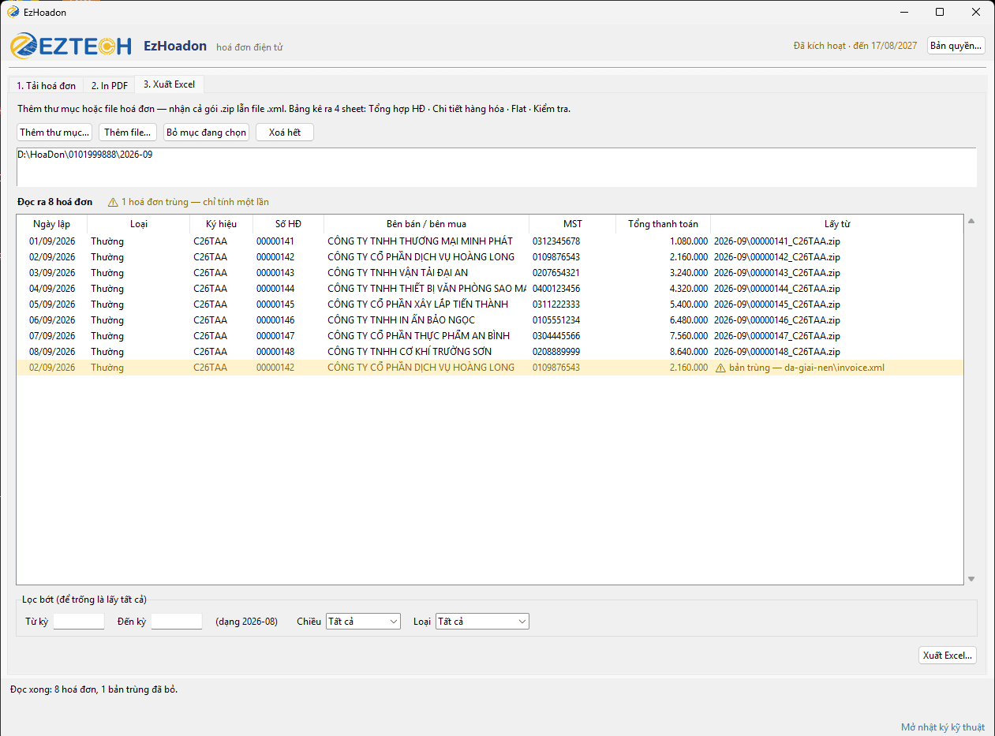Screen dimensions: 995x736
Task: Click total amount 6.480.000
Action: point(689,320)
